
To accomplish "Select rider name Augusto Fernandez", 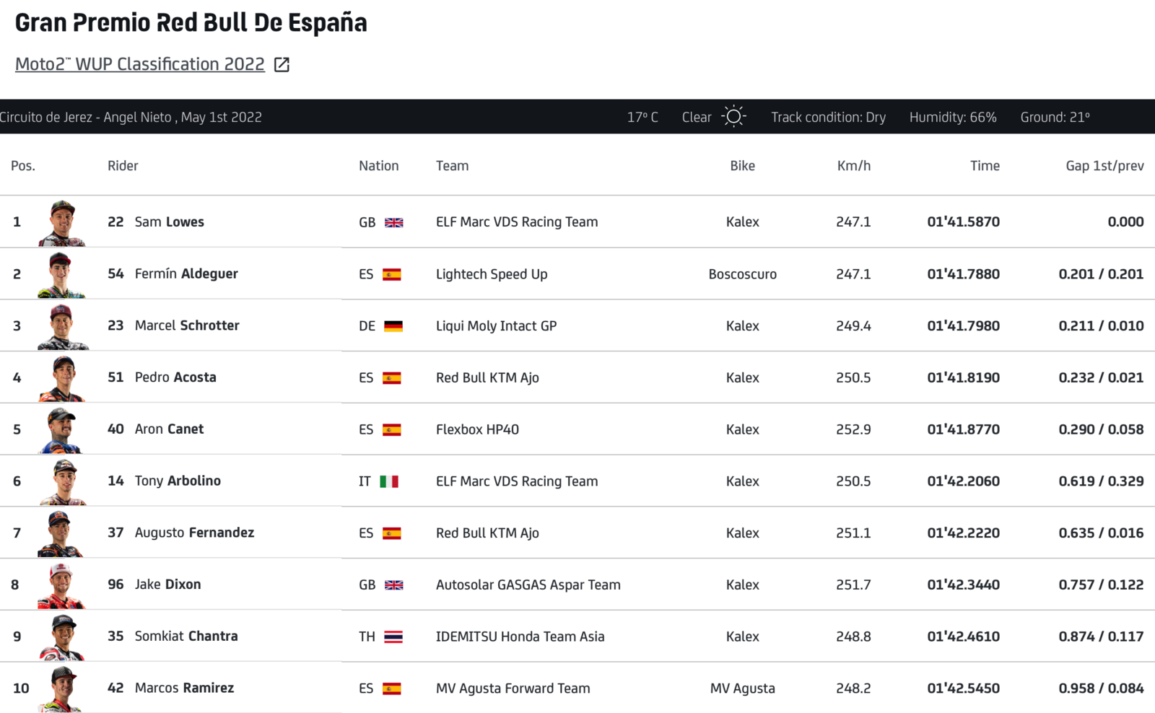I will coord(195,533).
